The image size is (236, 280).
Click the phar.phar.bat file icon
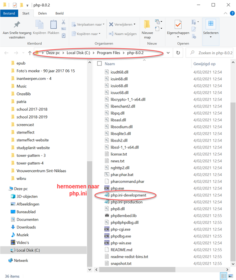[x=107, y=174]
